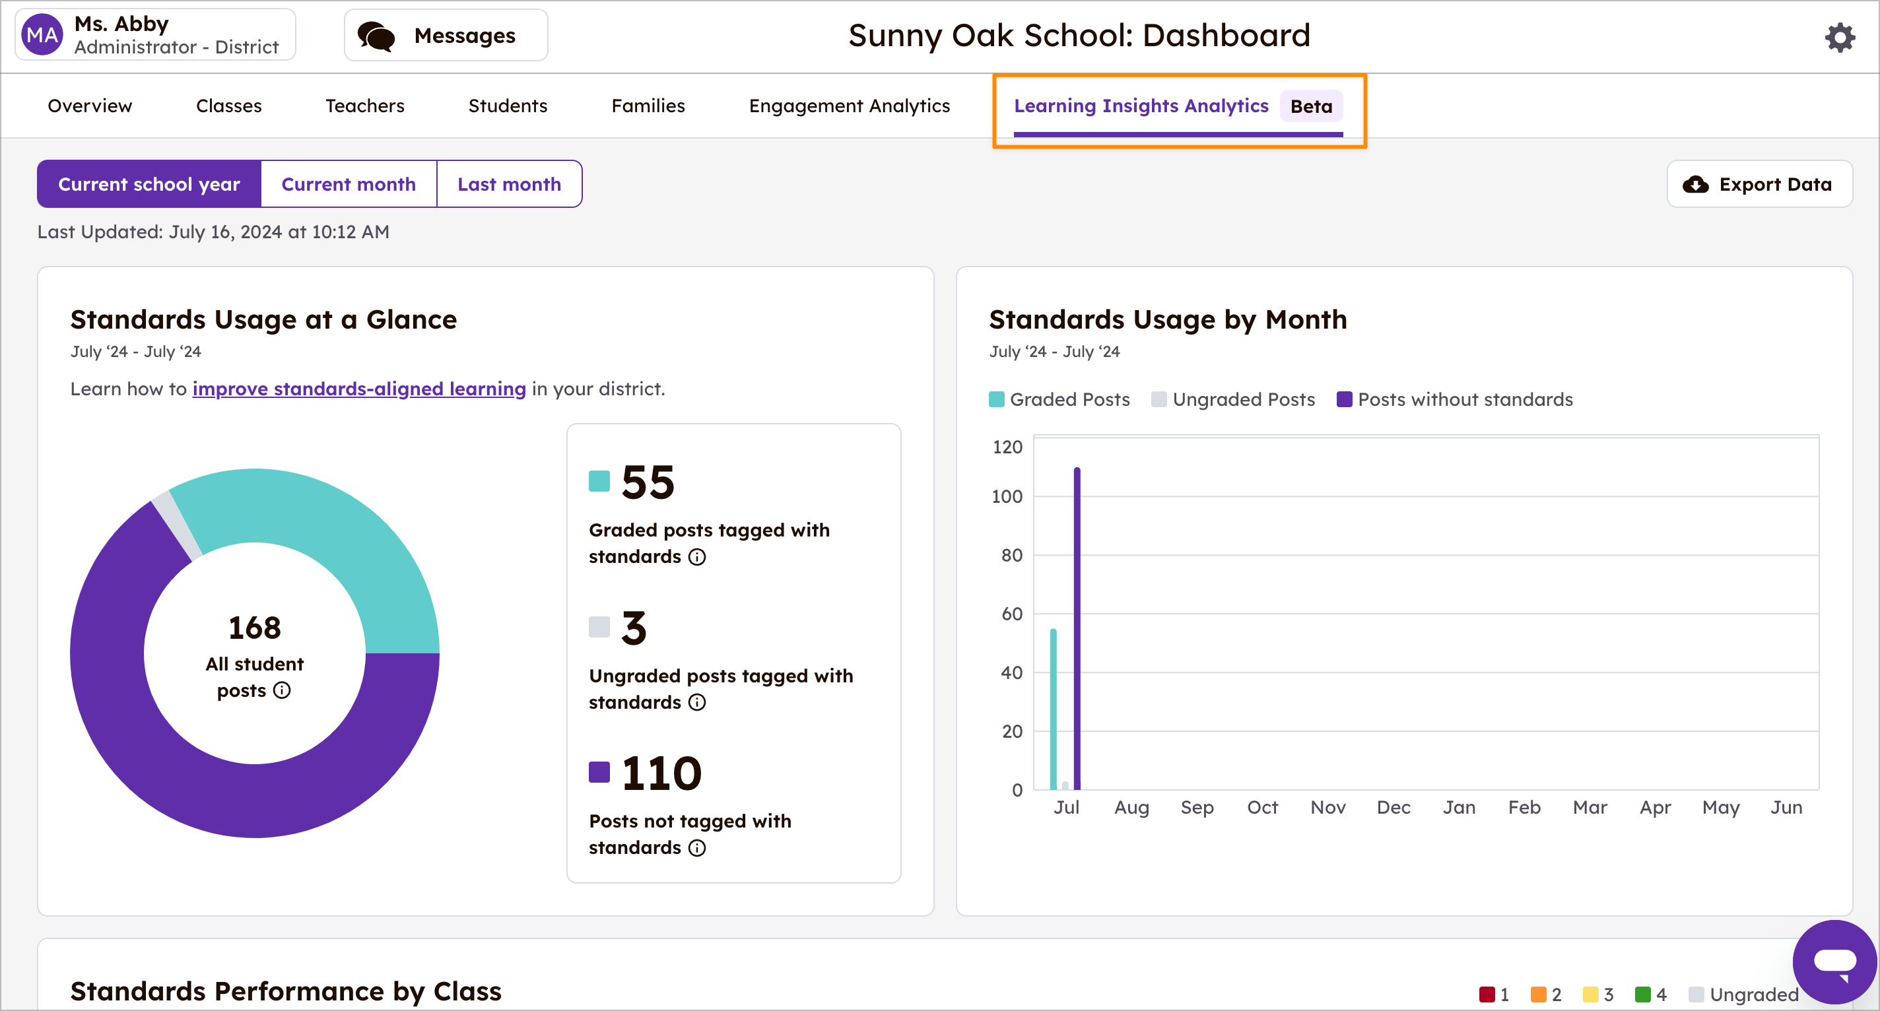Click the teal July graded posts bar
Screen dimensions: 1880x1011
pos(1053,709)
